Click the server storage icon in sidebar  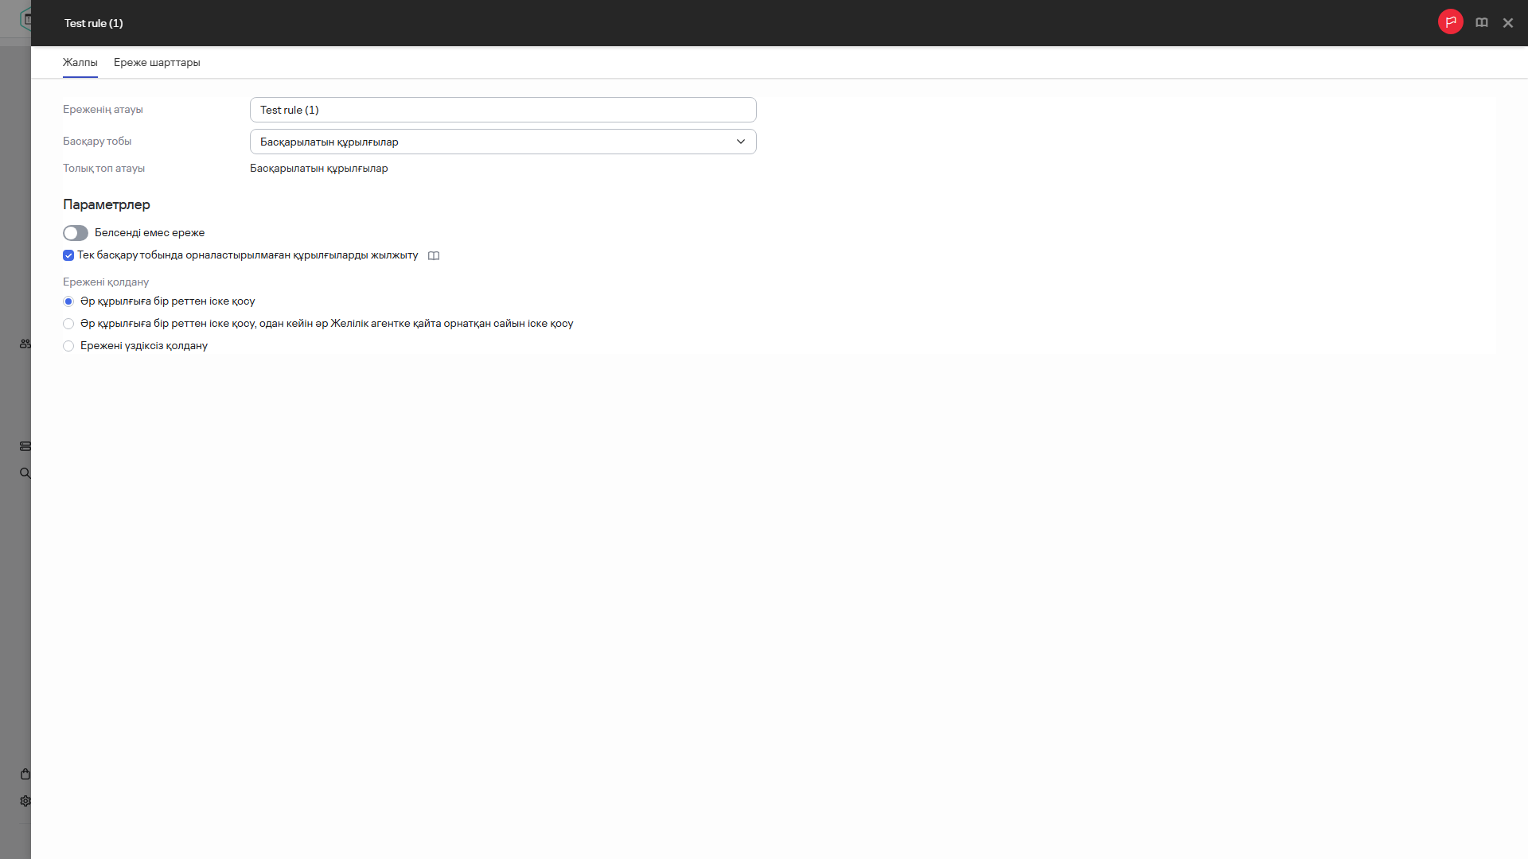(25, 446)
